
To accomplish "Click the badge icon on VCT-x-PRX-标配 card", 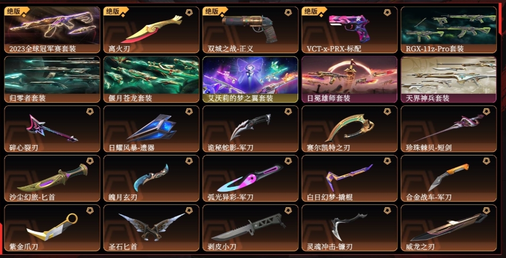I will click(387, 13).
